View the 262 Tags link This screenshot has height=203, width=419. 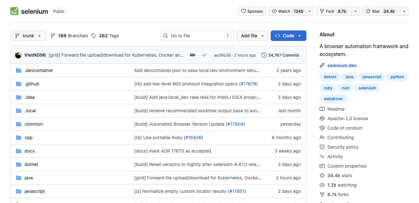tap(105, 36)
